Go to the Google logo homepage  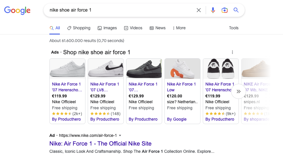[17, 10]
